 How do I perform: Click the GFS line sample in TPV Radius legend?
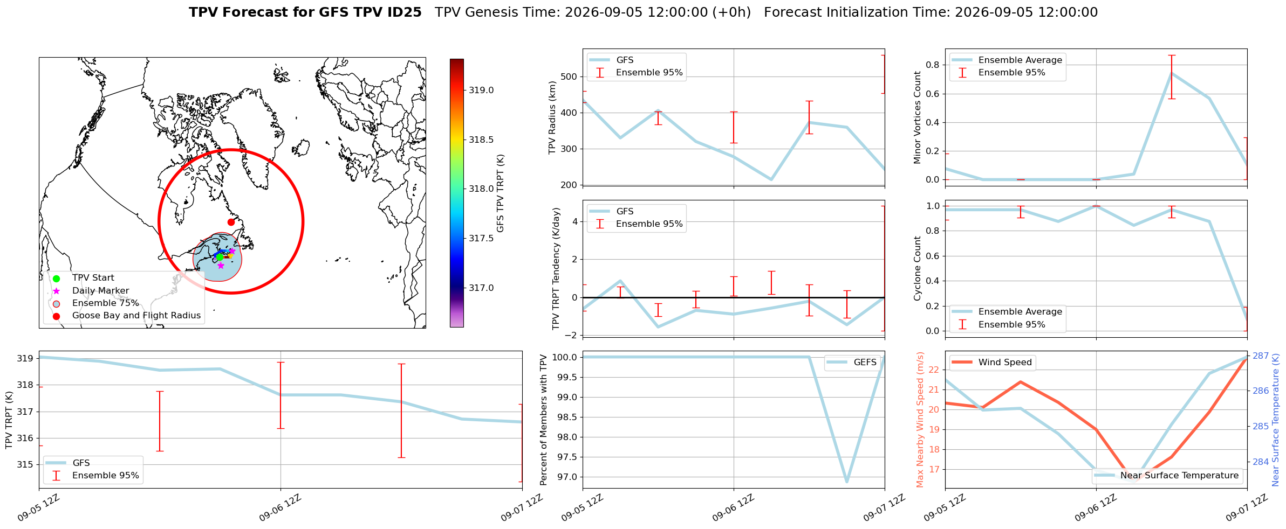pos(600,60)
